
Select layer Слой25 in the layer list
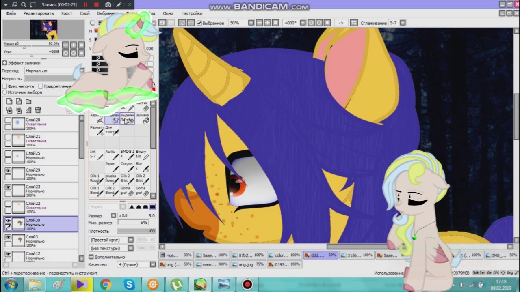pyautogui.click(x=41, y=157)
